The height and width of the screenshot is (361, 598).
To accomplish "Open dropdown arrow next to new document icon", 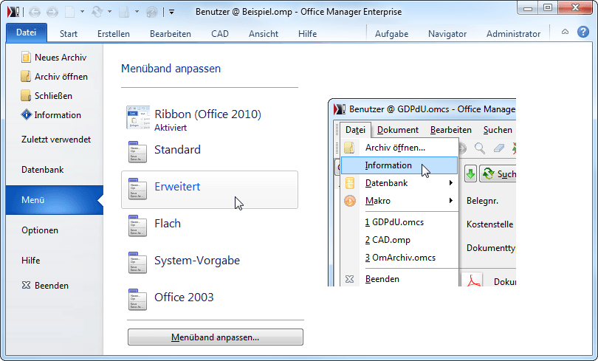I will click(82, 12).
